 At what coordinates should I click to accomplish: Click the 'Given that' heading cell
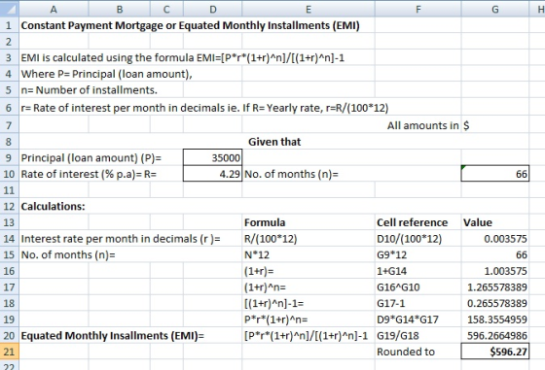coord(274,142)
